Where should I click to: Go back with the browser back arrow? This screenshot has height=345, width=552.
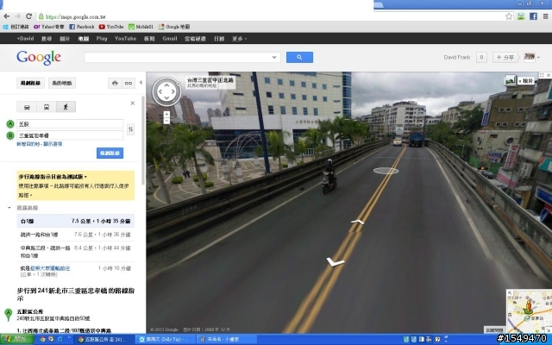(7, 16)
